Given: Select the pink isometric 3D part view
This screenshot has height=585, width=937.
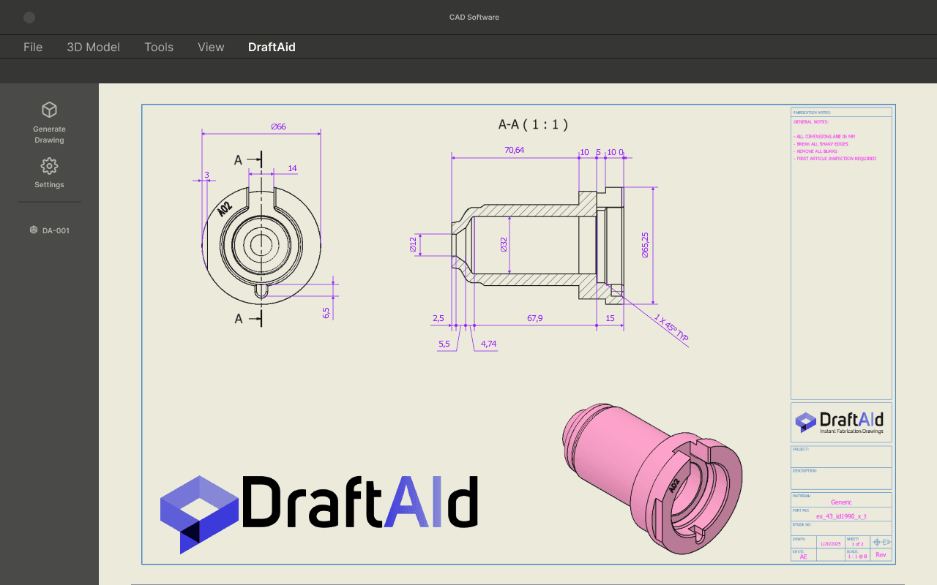Looking at the screenshot, I should tap(654, 478).
